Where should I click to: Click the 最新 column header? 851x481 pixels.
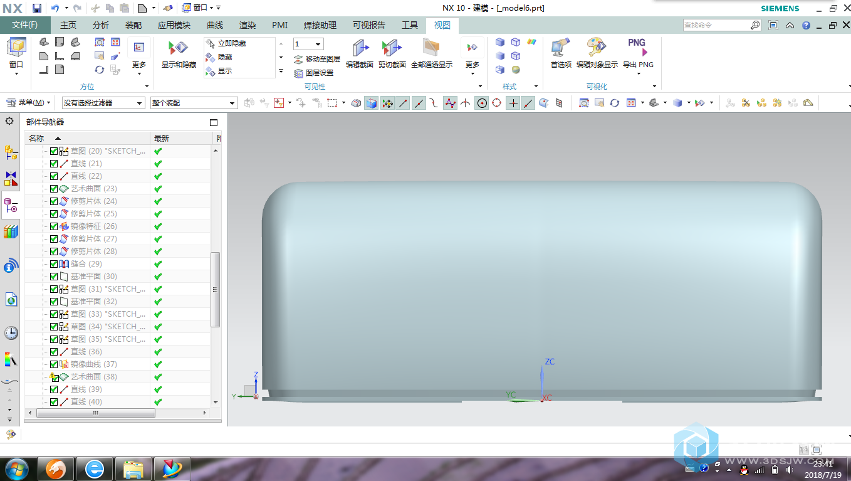182,138
